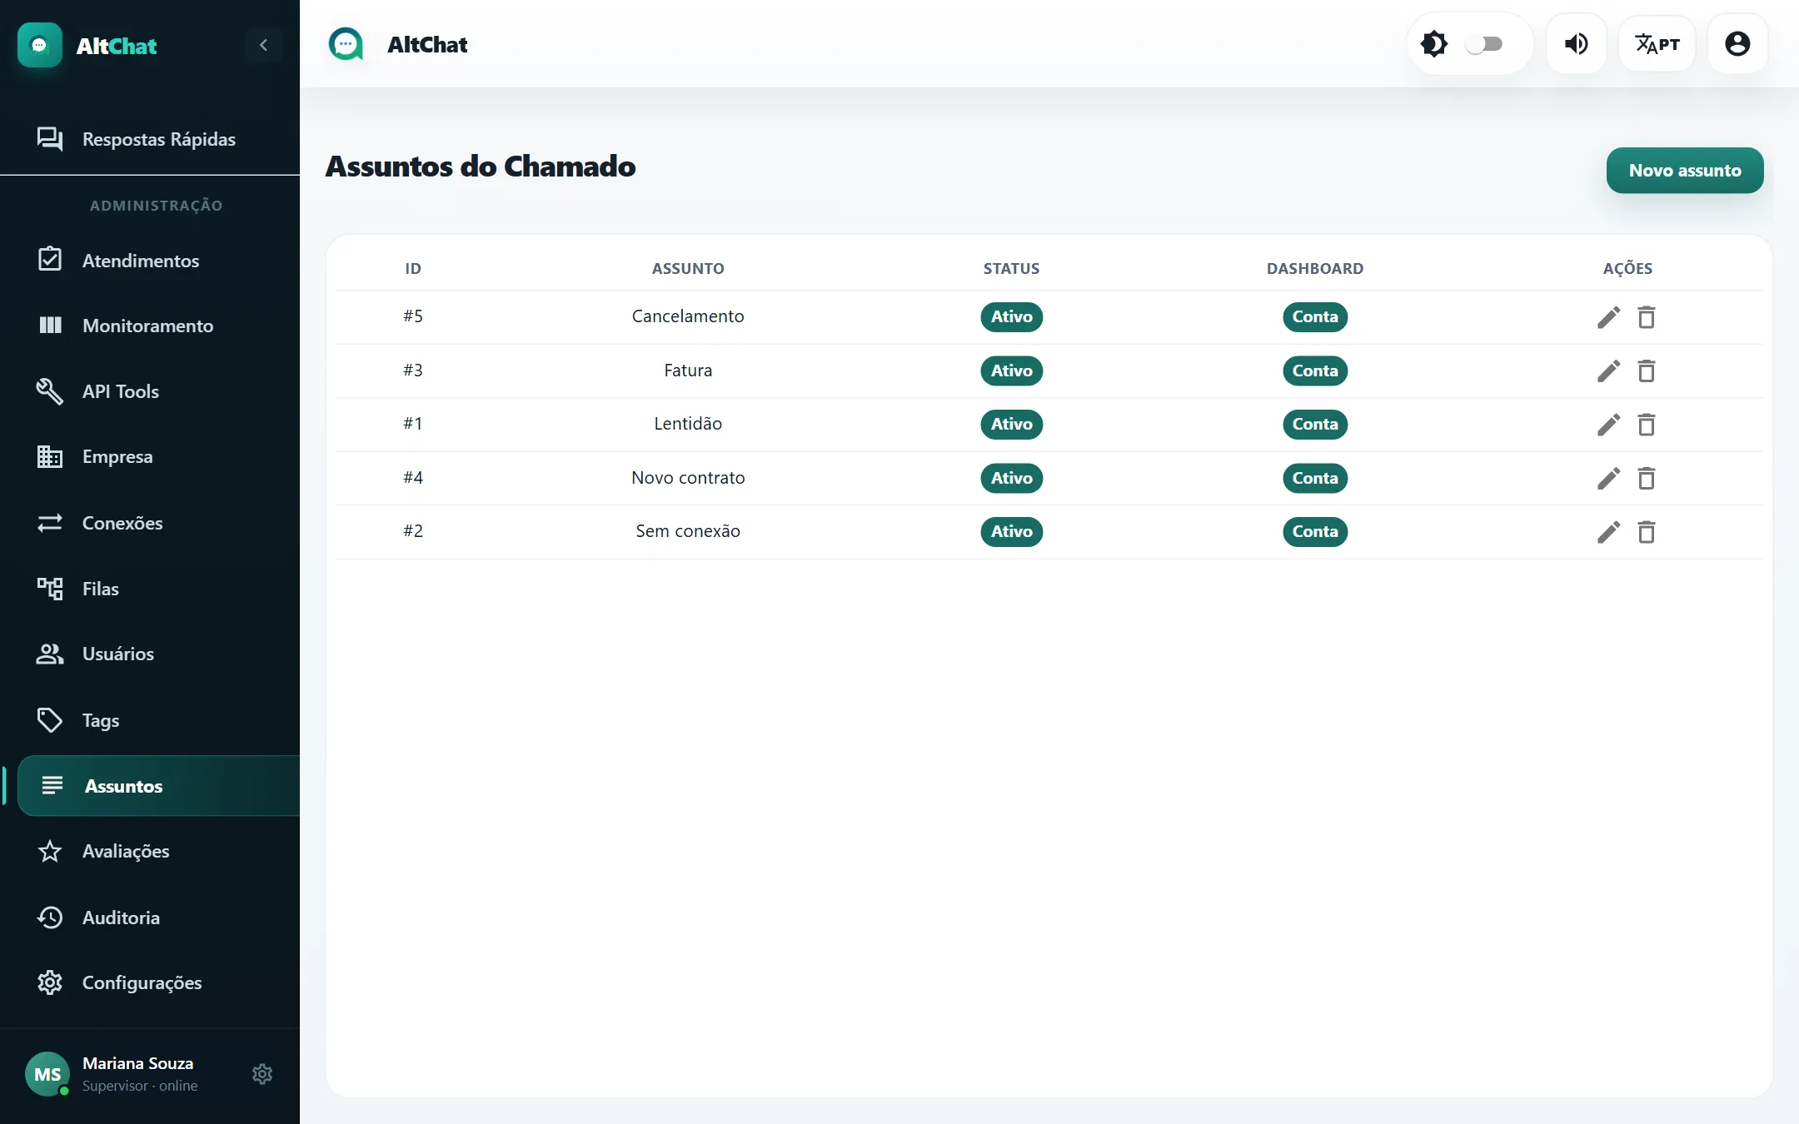
Task: Select Assuntos in the sidebar
Action: coord(158,786)
